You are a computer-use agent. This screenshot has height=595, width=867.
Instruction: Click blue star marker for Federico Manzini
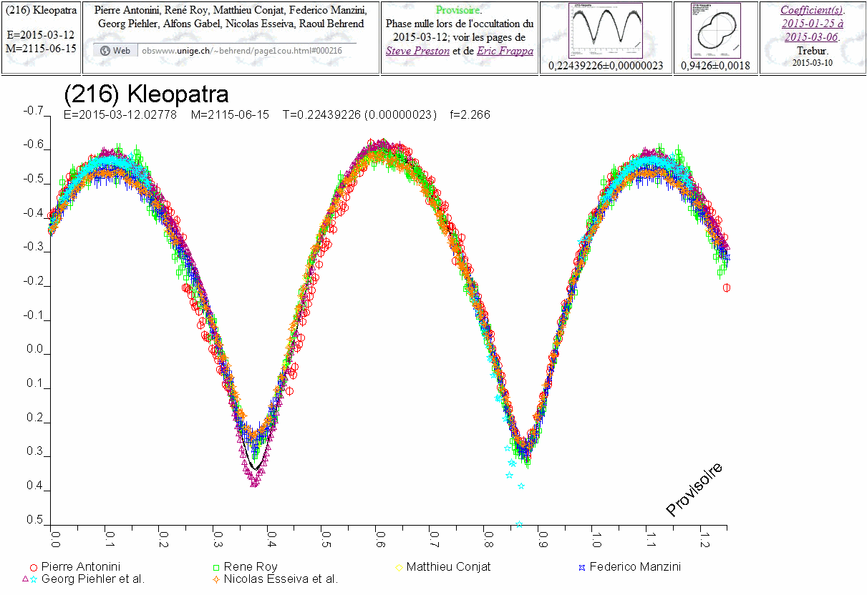582,567
